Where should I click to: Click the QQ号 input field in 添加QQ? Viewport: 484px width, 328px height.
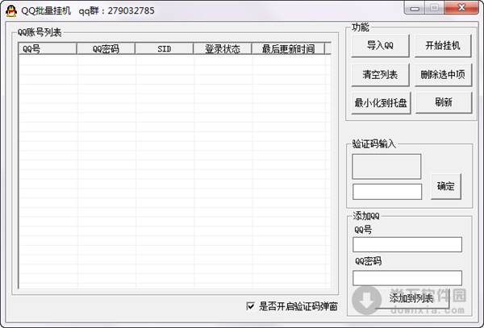407,244
